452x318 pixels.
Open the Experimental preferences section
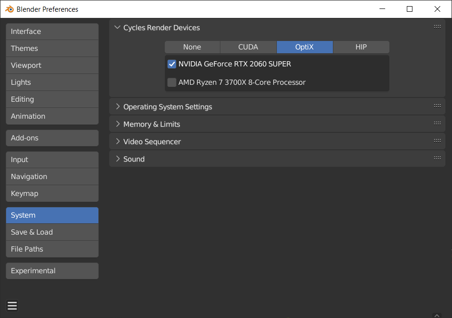click(52, 271)
